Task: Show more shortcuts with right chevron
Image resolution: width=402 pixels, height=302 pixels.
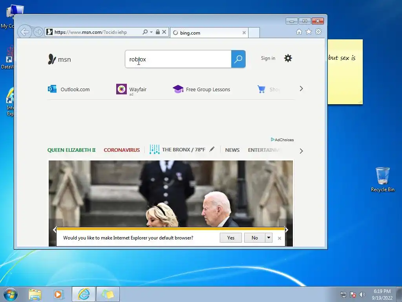Action: [301, 89]
